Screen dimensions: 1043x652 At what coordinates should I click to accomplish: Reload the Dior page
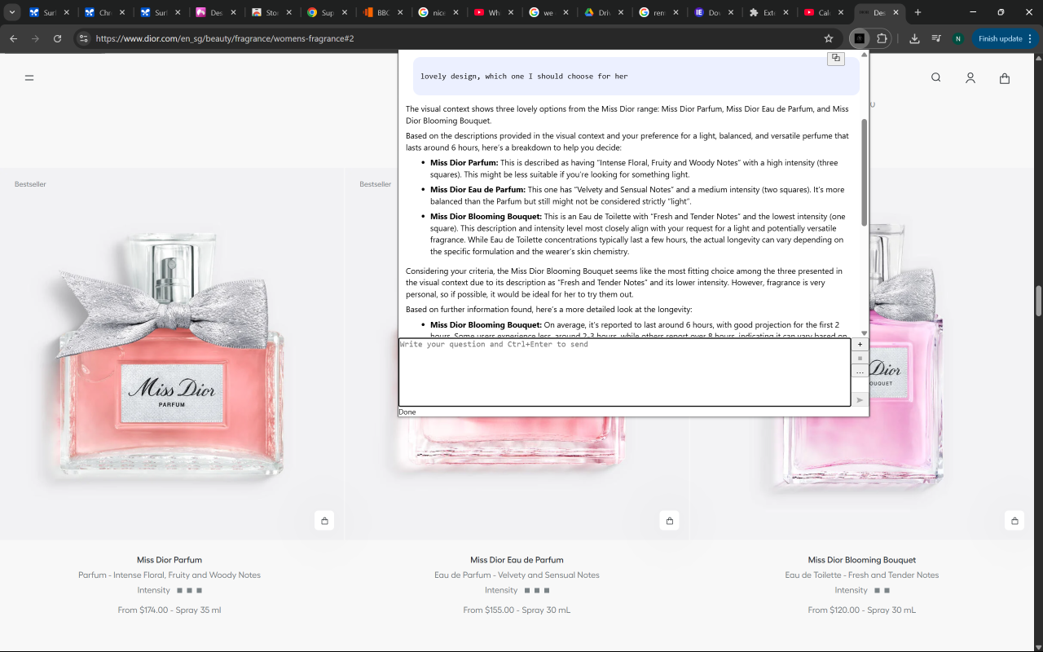tap(57, 38)
